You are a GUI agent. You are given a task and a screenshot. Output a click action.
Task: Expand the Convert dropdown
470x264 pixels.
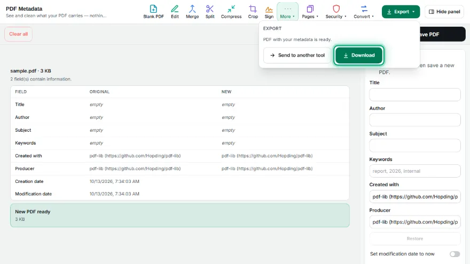pos(364,12)
